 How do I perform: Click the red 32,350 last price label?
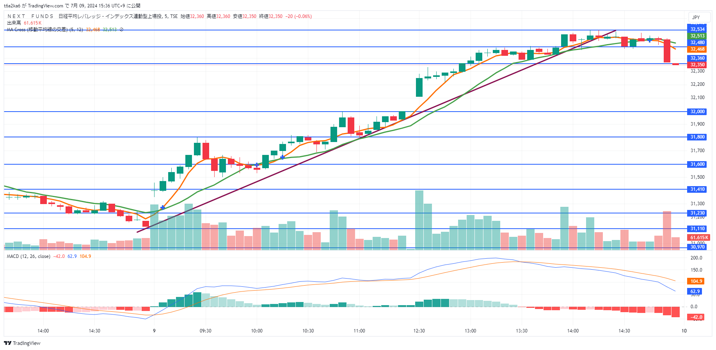697,65
